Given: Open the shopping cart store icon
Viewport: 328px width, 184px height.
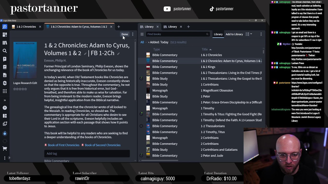Looking at the screenshot, I should pos(5,148).
